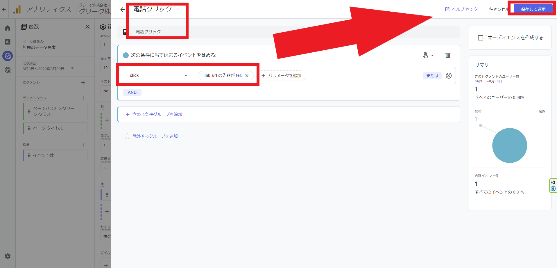This screenshot has width=557, height=268.
Task: Enable オーディエンスを作成する checkbox
Action: [481, 38]
